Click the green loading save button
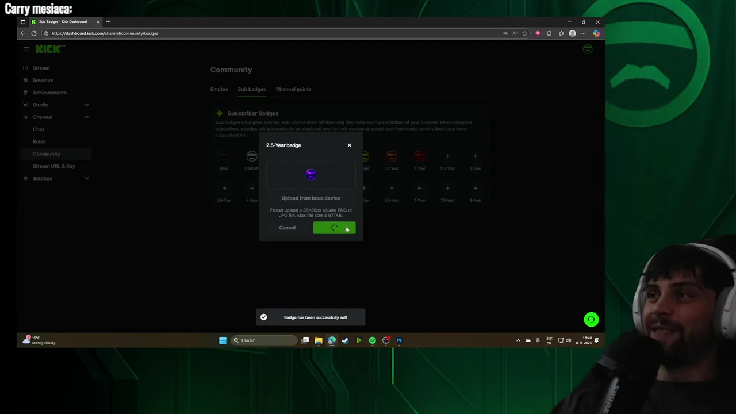 point(334,228)
